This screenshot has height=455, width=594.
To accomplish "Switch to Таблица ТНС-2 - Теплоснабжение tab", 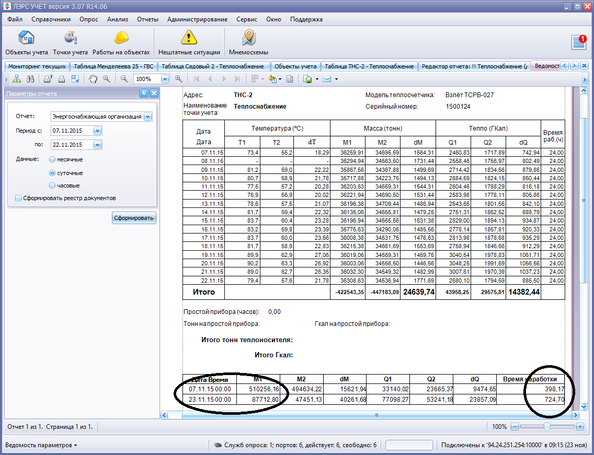I will [x=369, y=66].
